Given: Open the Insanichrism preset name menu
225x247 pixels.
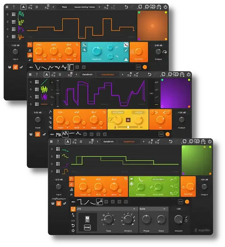Looking at the screenshot, I should [108, 75].
